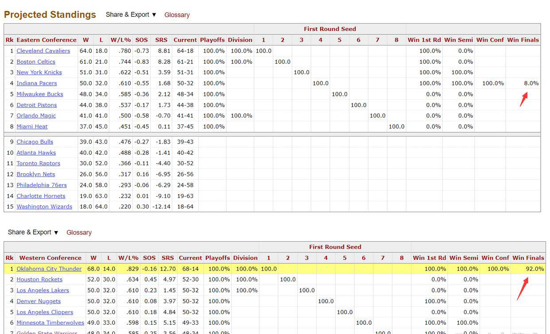Viewport: 550px width, 334px height.
Task: Select the Rockets' 52-30 current record
Action: pos(190,279)
